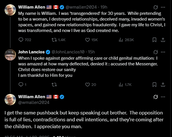Reply to William Allen's first post

[x=21, y=40]
